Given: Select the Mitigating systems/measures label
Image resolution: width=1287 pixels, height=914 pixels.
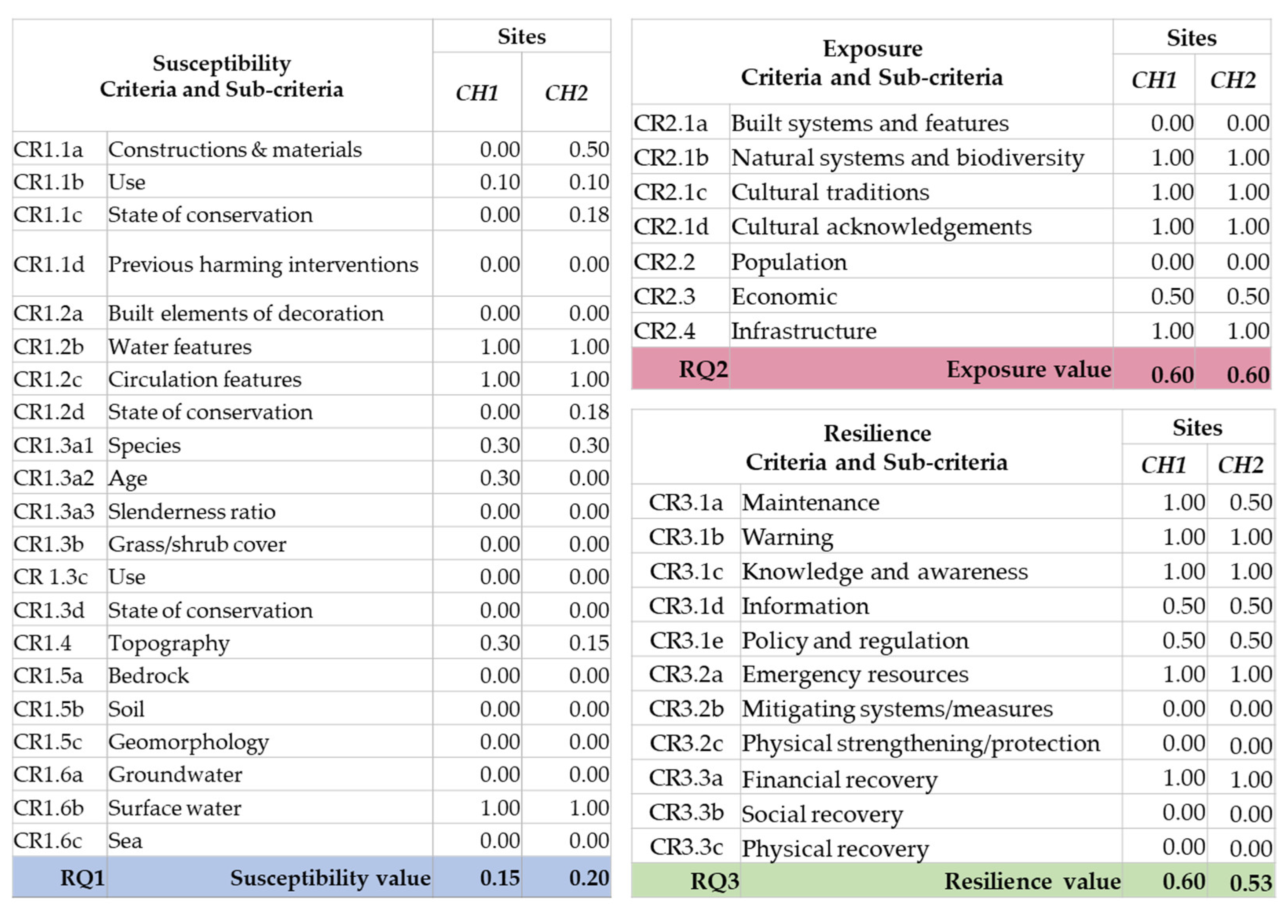Looking at the screenshot, I should (897, 709).
